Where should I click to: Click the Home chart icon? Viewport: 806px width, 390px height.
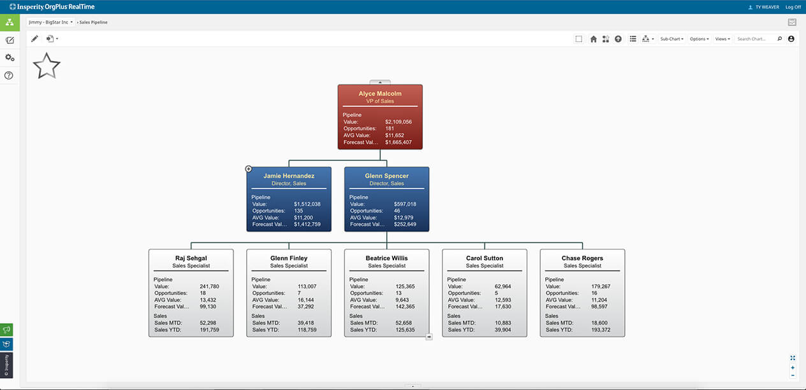pos(593,38)
